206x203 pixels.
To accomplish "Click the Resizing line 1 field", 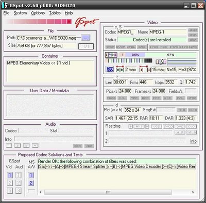I will (140, 133).
